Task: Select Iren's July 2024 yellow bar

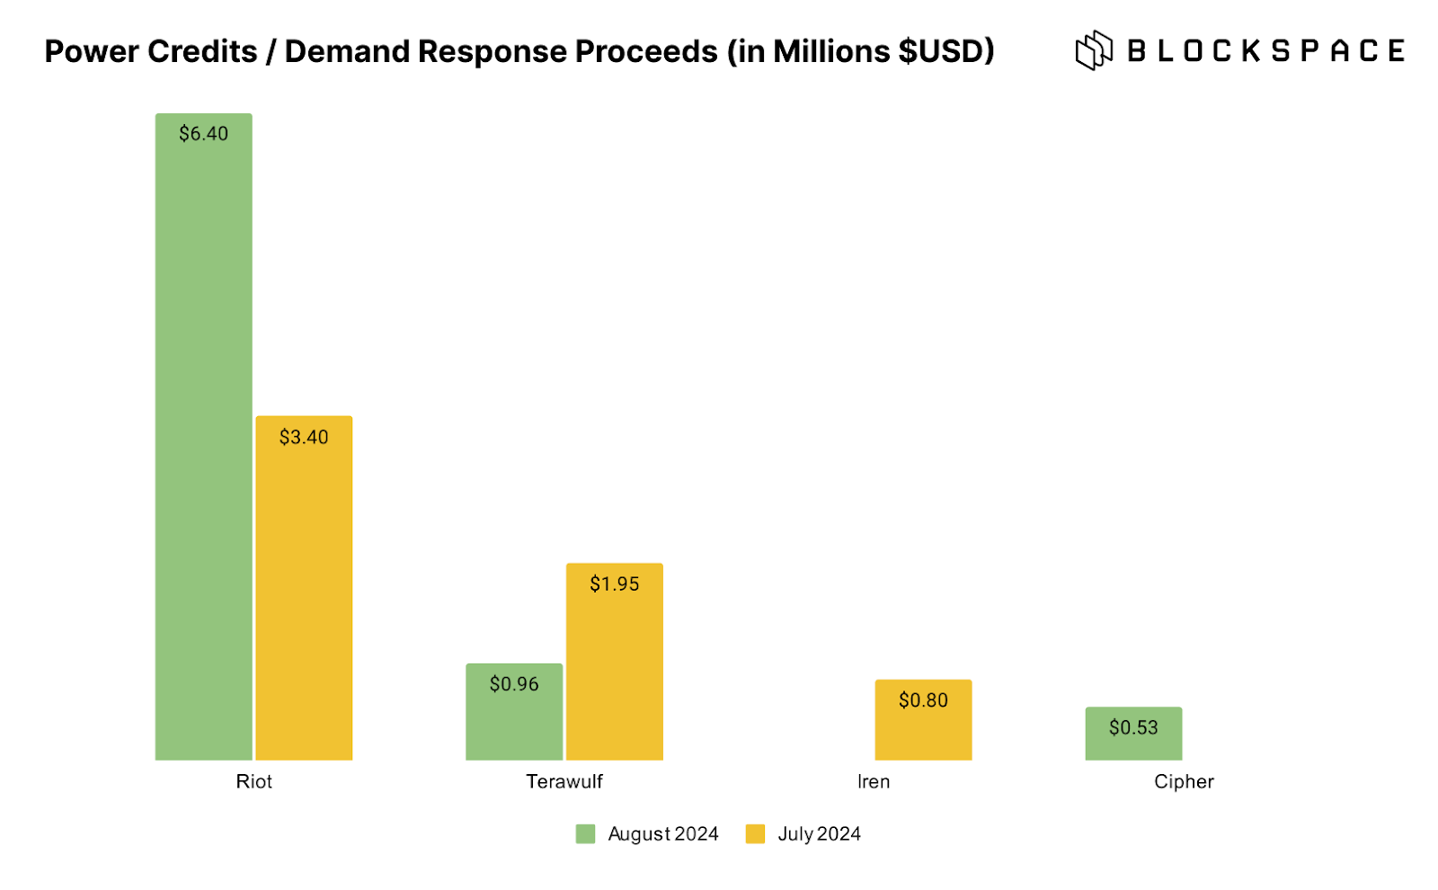Action: click(x=924, y=720)
